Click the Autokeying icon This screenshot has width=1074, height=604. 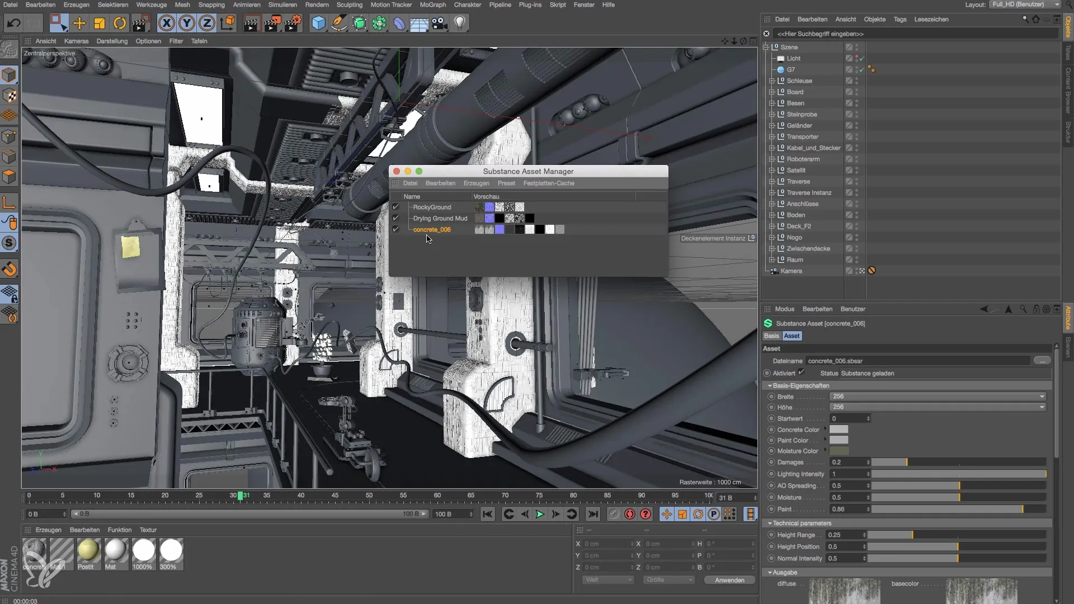click(x=630, y=514)
